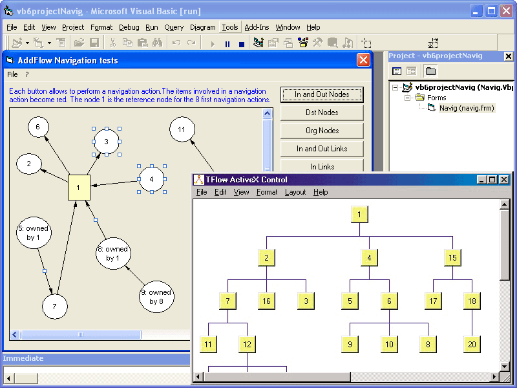Screen dimensions: 517x388
Task: Select square node 1 in AddFlow diagram
Action: tap(79, 188)
